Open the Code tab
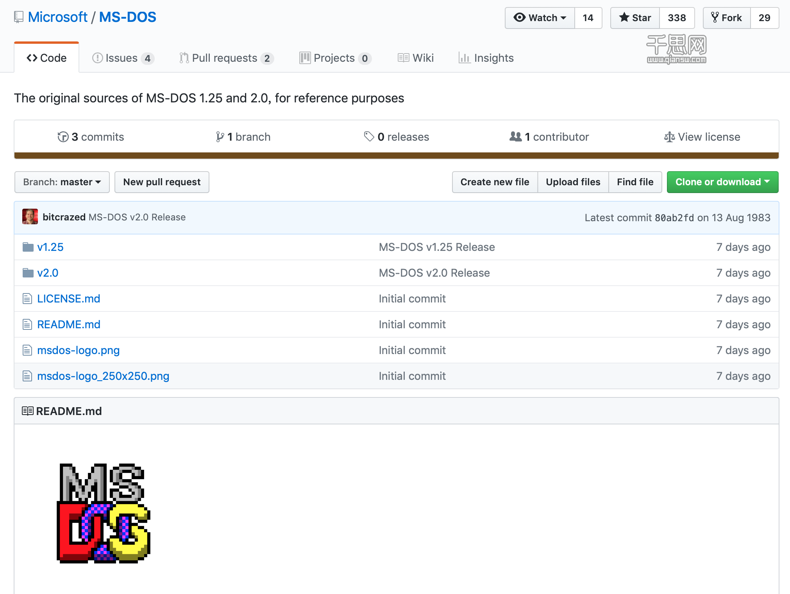 47,57
